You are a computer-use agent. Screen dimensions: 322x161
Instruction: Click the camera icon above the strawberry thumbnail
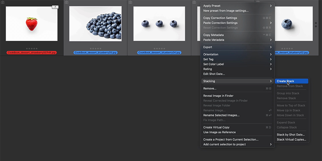click(x=3, y=2)
